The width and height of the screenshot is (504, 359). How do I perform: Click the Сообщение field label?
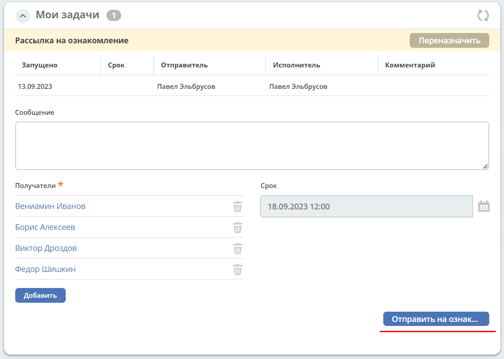click(35, 113)
